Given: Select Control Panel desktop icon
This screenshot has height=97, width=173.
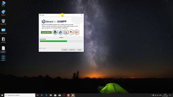Looking at the screenshot, I should pyautogui.click(x=3, y=31).
